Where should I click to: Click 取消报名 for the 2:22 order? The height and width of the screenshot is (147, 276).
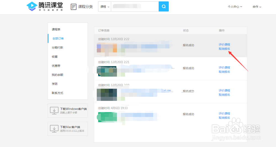[224, 49]
